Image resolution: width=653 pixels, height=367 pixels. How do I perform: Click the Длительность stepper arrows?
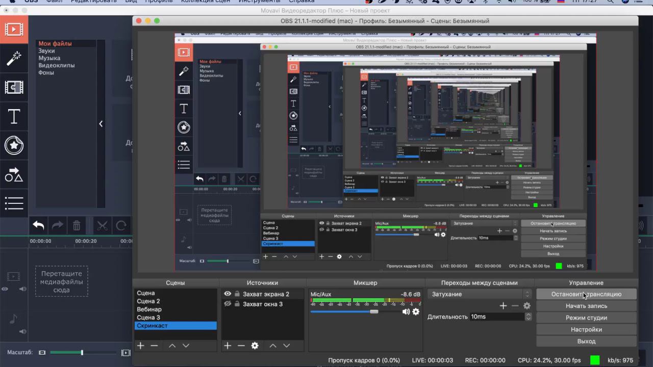[x=528, y=317]
